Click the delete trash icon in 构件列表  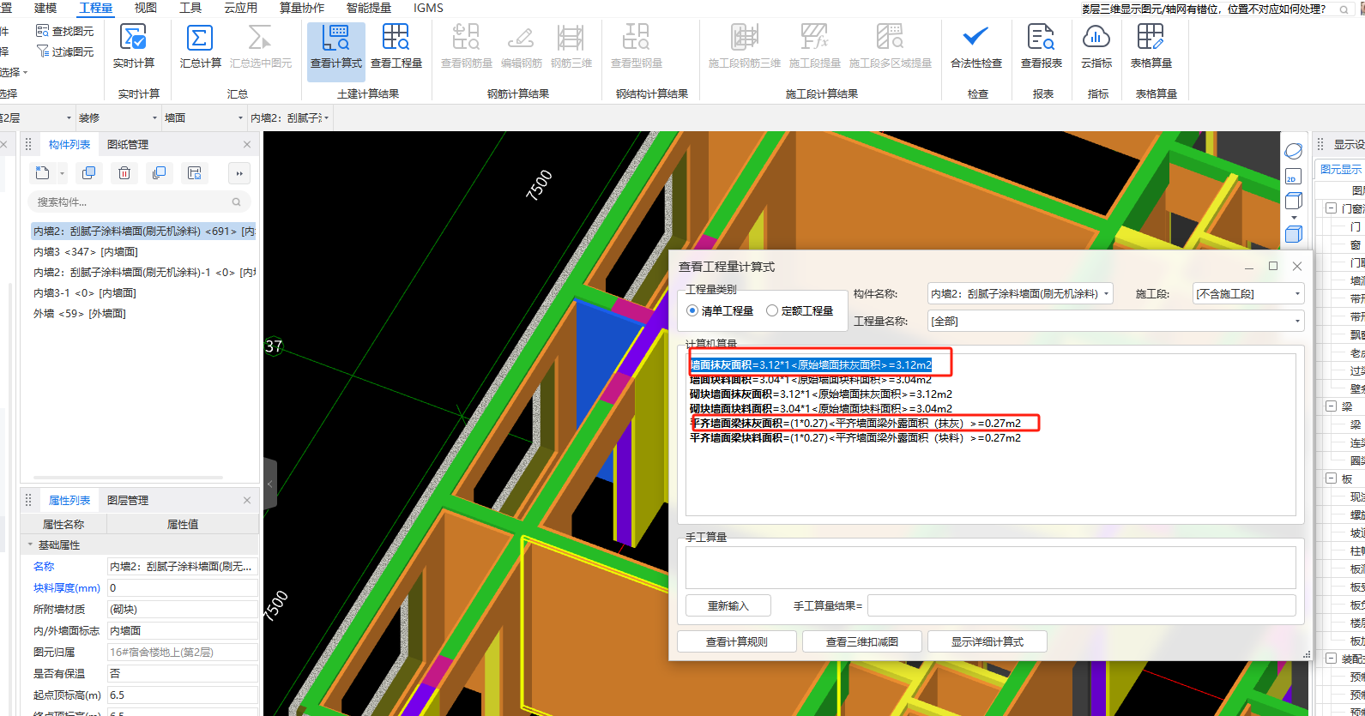(124, 173)
